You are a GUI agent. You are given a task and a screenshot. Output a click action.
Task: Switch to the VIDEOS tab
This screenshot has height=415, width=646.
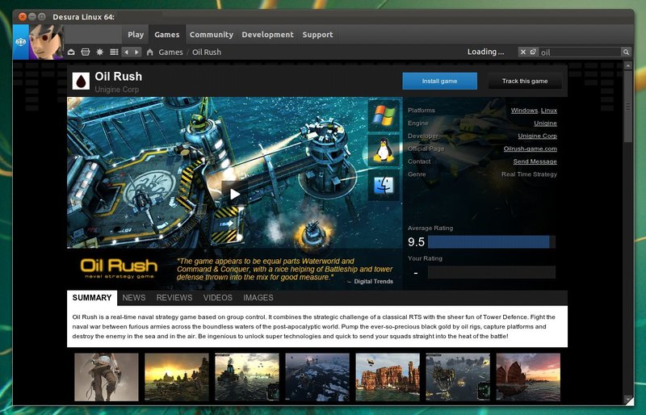pyautogui.click(x=217, y=298)
